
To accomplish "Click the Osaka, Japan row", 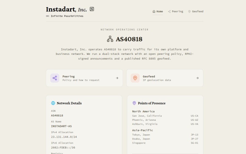I will (165, 139).
